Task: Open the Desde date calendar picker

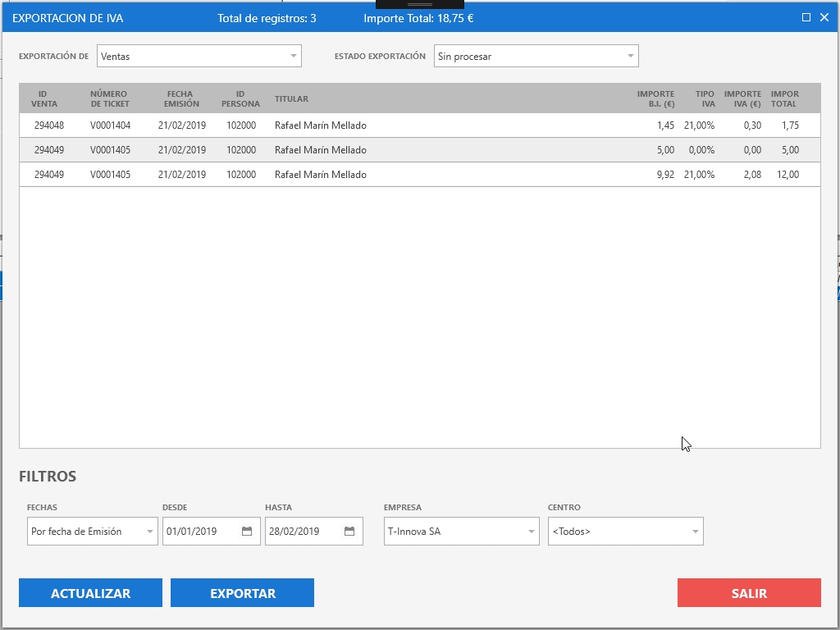Action: 247,531
